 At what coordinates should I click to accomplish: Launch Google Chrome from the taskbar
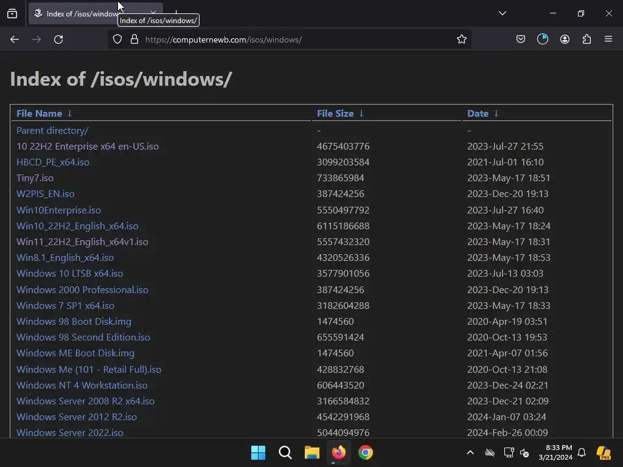coord(366,452)
